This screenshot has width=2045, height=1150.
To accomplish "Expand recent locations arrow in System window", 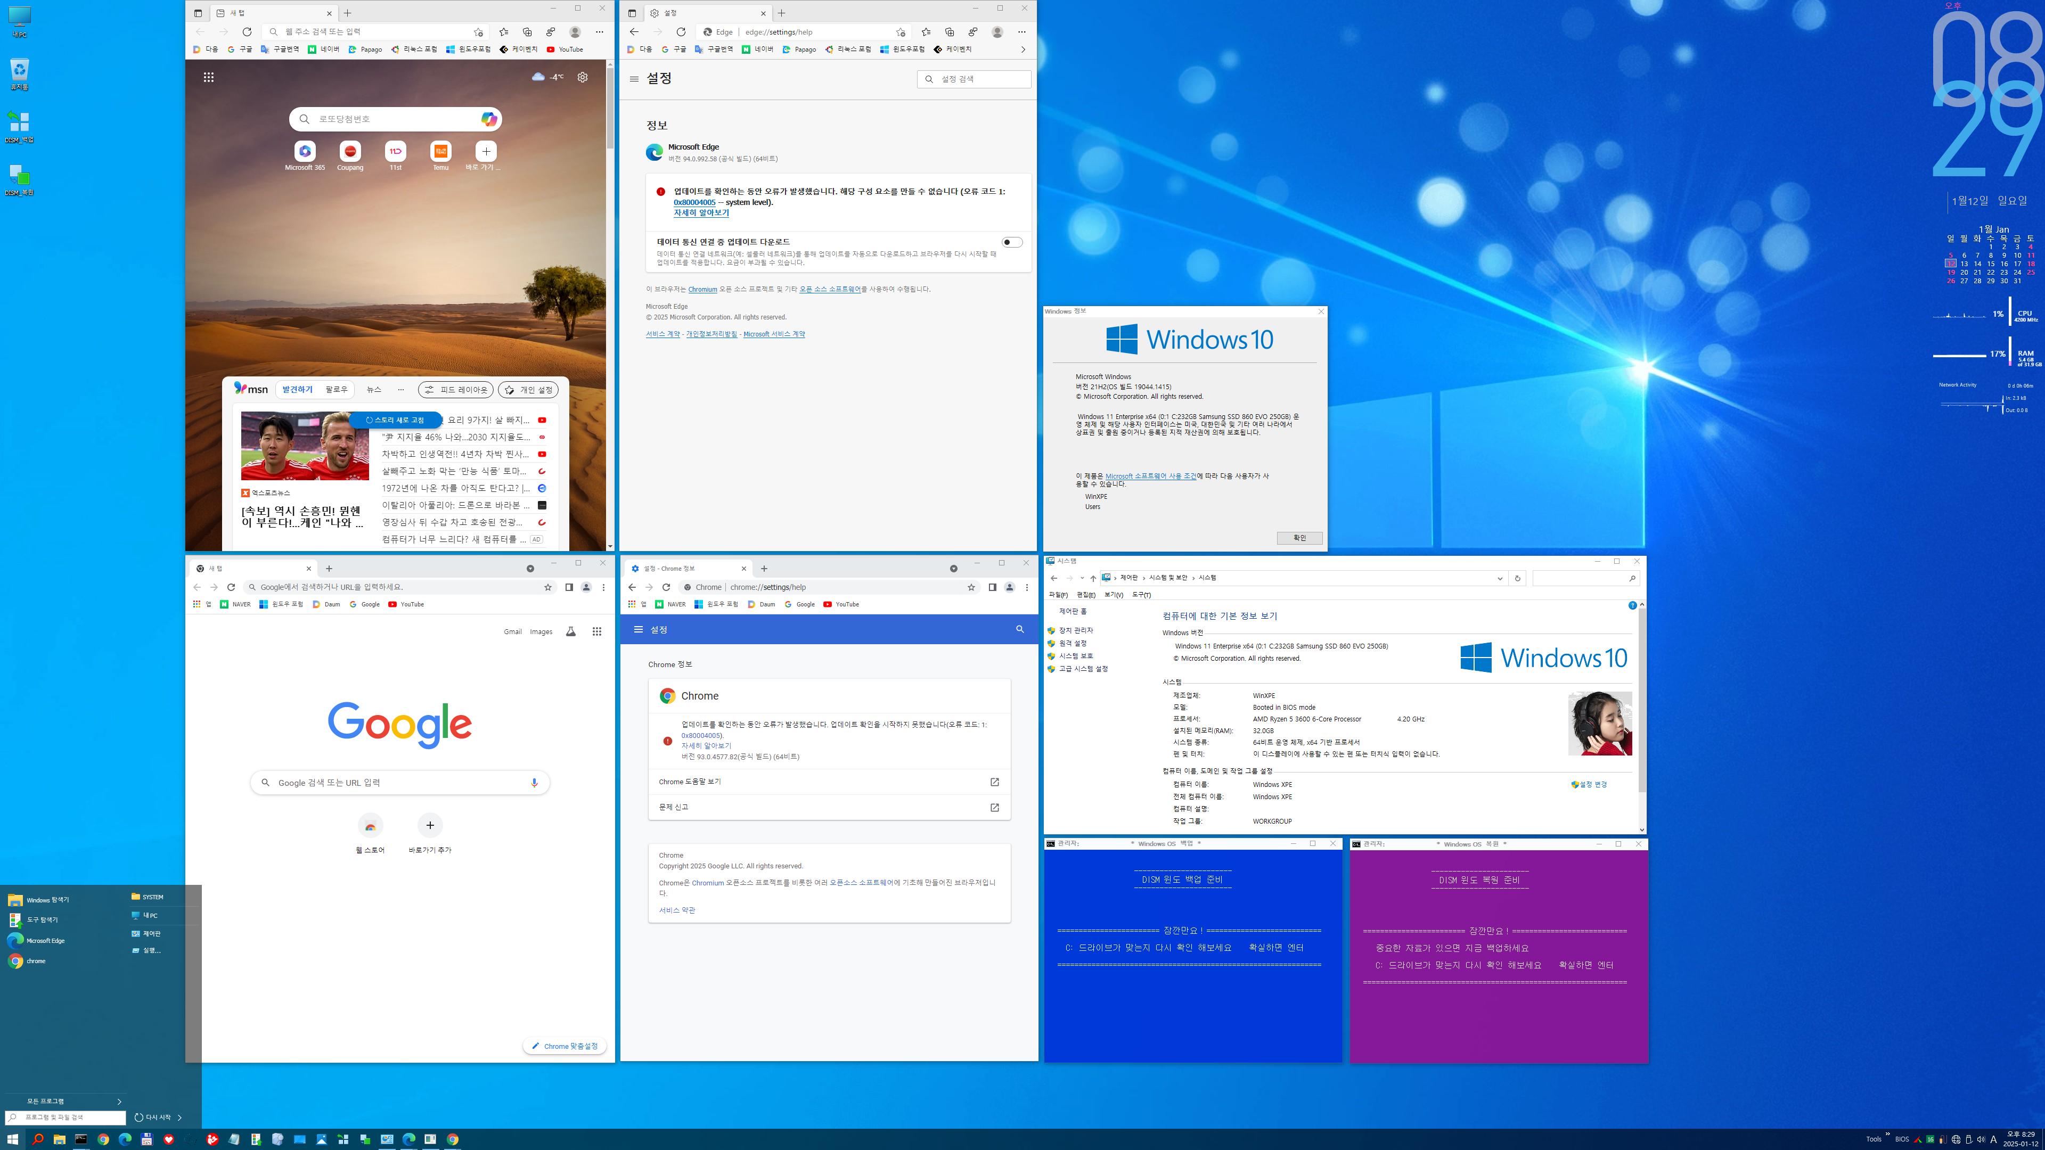I will pos(1082,578).
